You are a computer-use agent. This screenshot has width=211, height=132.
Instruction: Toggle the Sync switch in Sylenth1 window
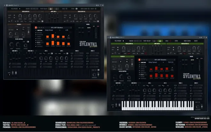coord(76,9)
